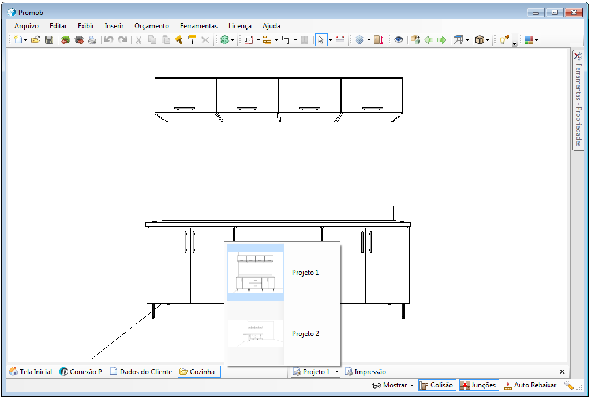Open the Ferramentas menu
Image resolution: width=592 pixels, height=399 pixels.
tap(198, 26)
